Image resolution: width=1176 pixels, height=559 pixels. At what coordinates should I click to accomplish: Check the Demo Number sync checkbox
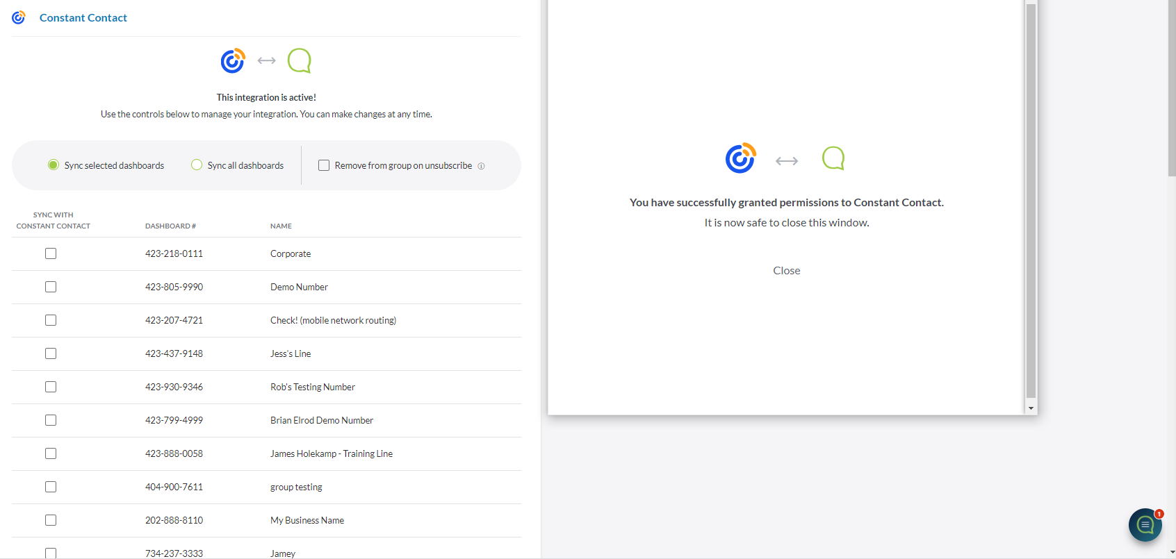51,287
